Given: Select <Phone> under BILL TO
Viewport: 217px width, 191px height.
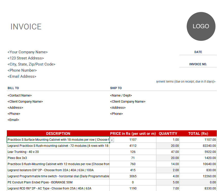Looking at the screenshot, I should 14,114.
